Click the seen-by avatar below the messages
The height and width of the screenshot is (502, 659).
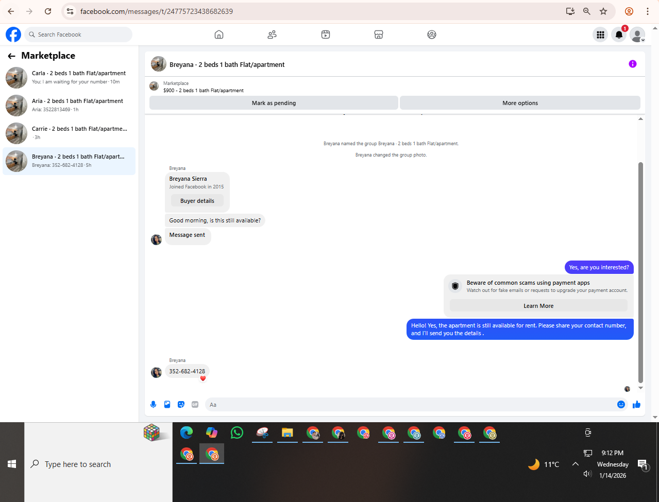tap(627, 389)
